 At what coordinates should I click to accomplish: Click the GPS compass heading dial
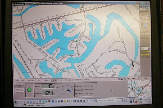67,90
